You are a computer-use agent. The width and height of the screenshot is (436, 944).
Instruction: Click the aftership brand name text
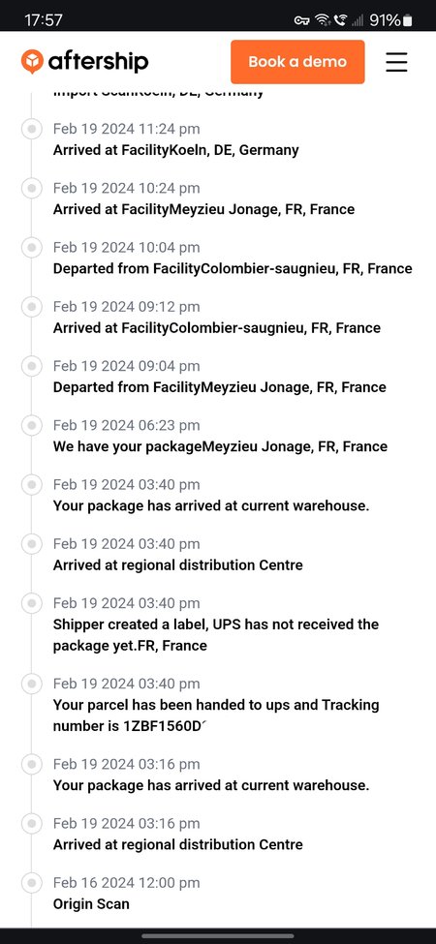tap(98, 61)
